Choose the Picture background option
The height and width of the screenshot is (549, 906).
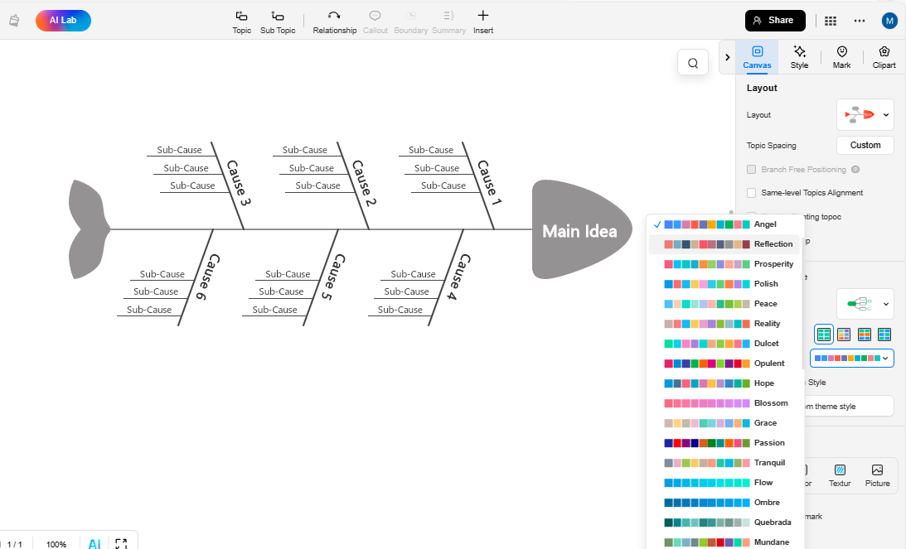(x=877, y=475)
